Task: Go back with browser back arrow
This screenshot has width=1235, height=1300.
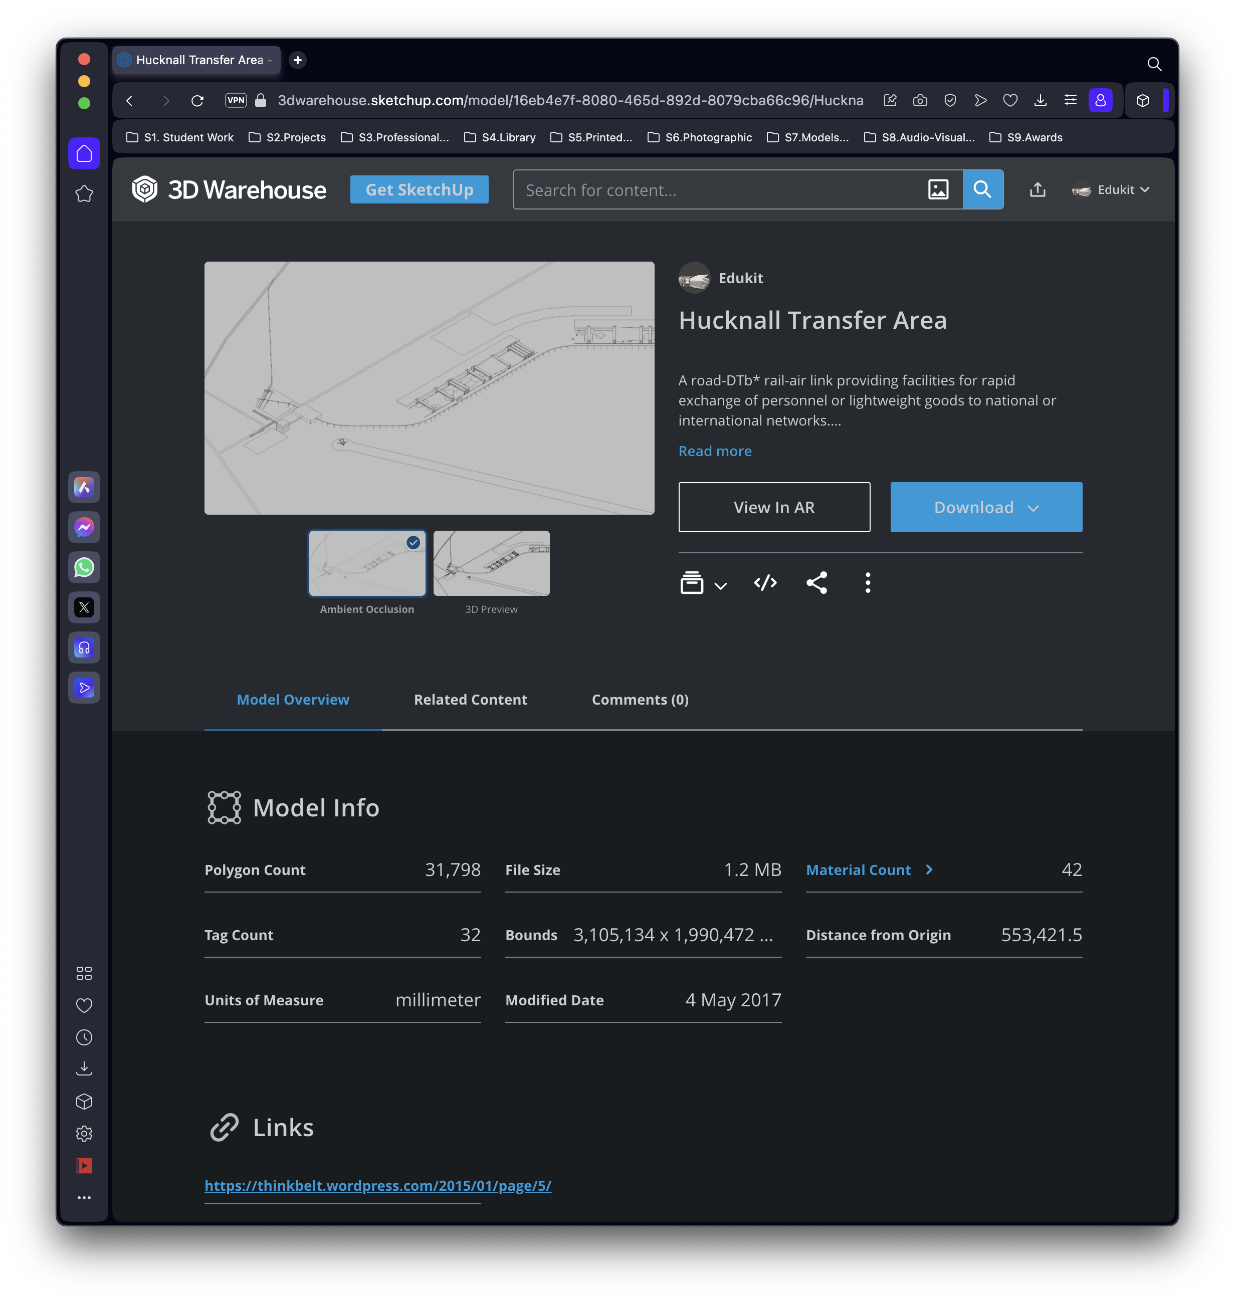Action: coord(130,101)
